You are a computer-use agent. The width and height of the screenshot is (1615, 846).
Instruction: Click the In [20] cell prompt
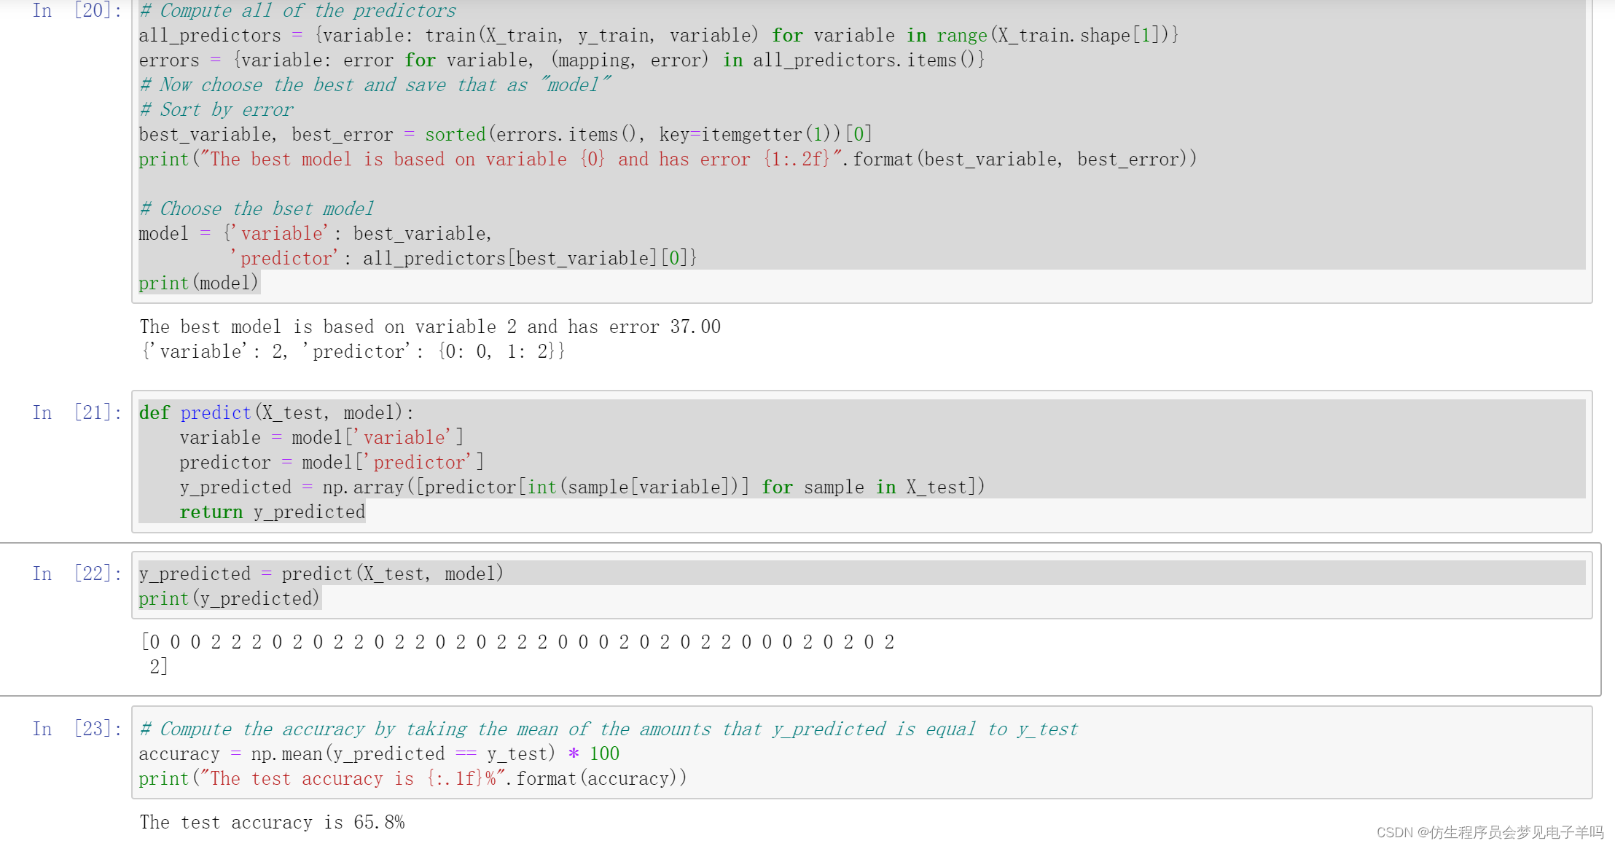(x=77, y=10)
